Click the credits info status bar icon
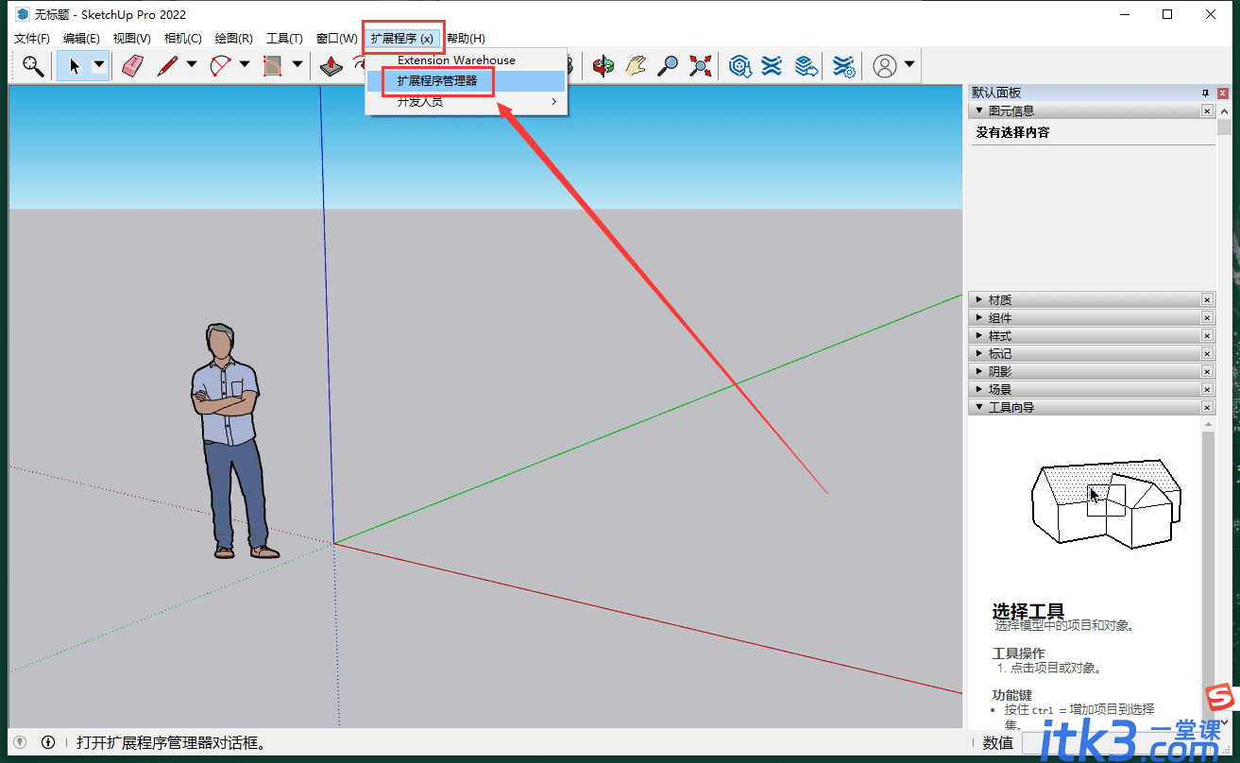The width and height of the screenshot is (1240, 763). pyautogui.click(x=48, y=742)
